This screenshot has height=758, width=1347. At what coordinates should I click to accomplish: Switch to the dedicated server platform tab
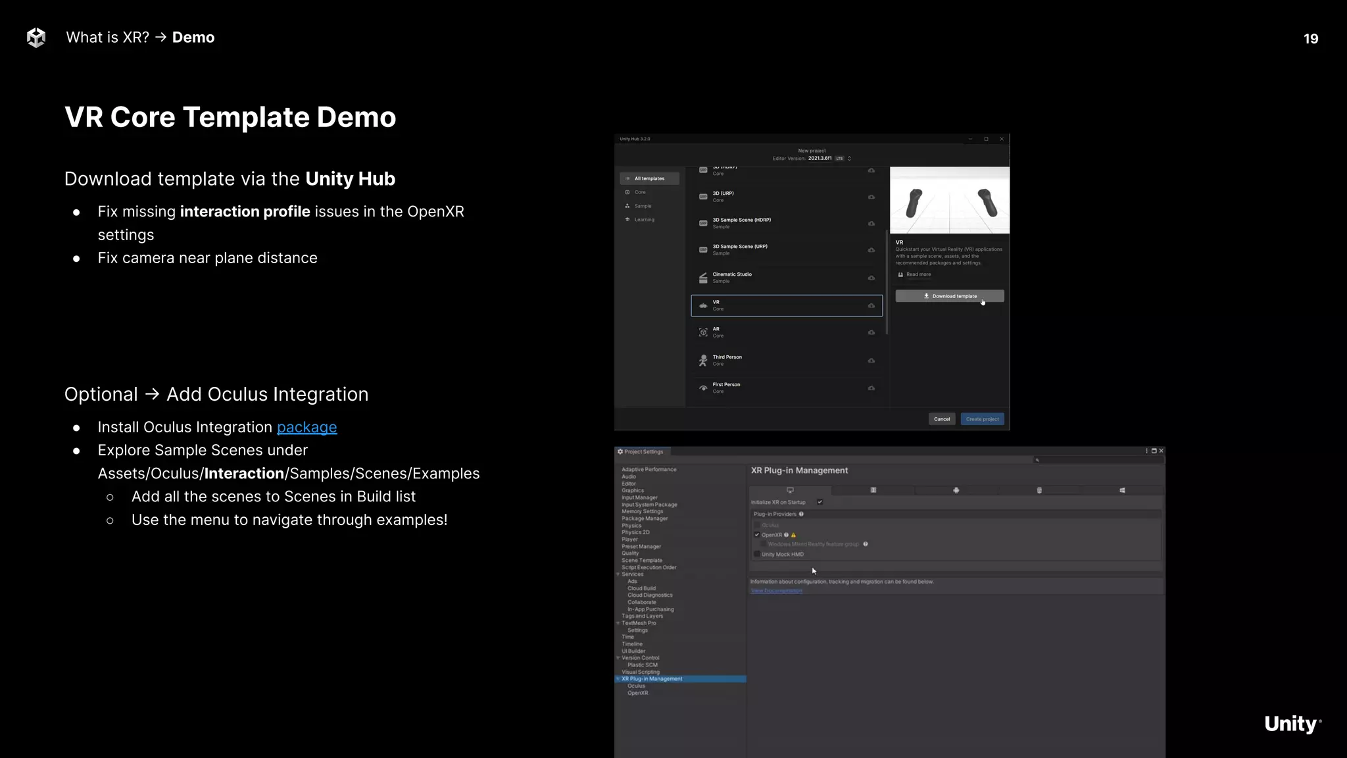tap(873, 490)
